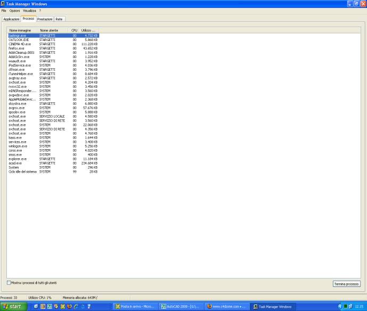The image size is (367, 311).
Task: Select the spoolsv.exe process row
Action: click(x=53, y=112)
